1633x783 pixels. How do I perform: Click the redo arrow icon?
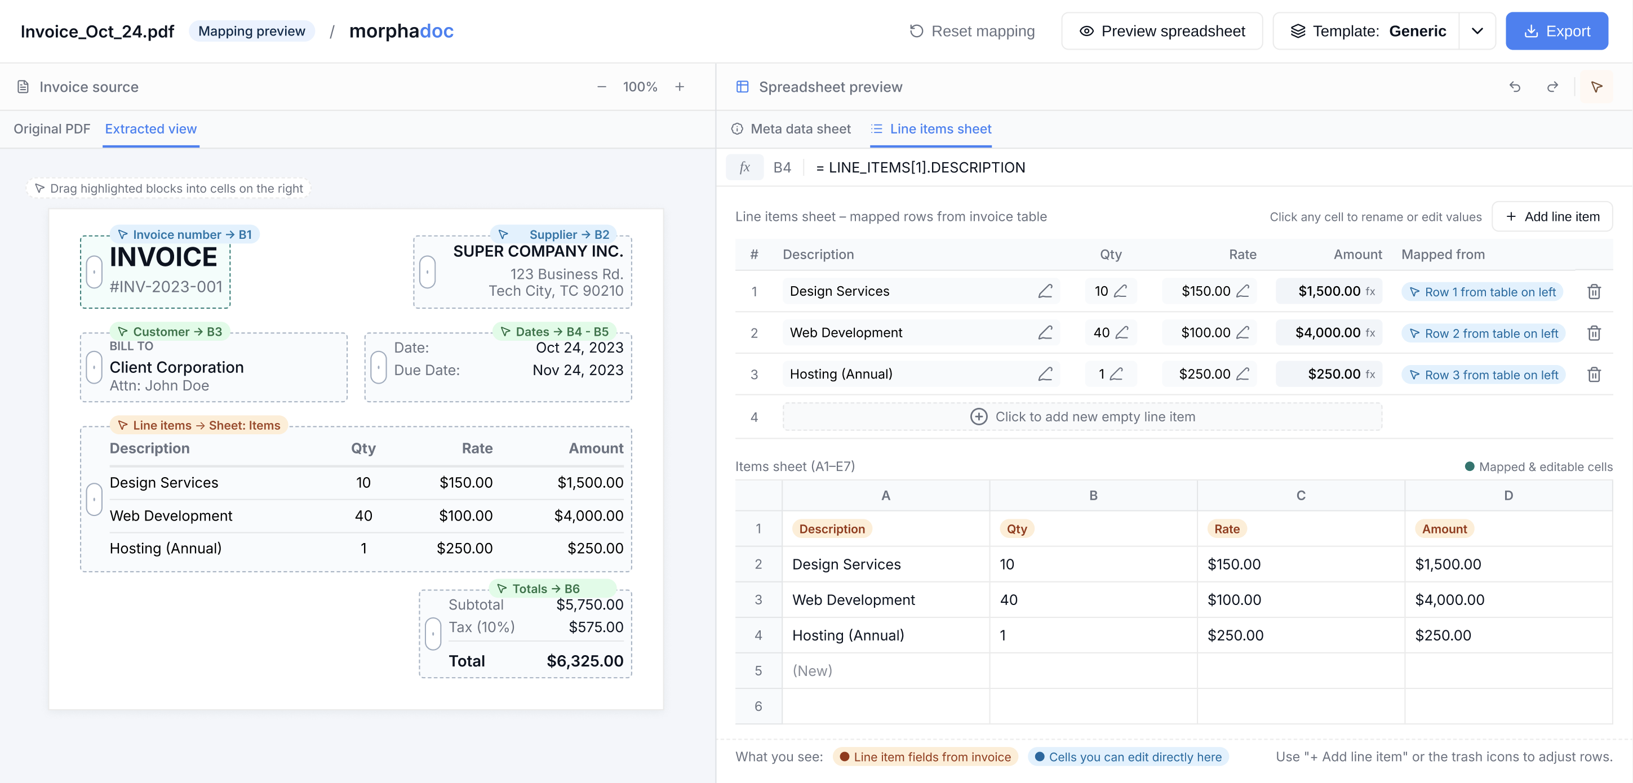pyautogui.click(x=1552, y=87)
